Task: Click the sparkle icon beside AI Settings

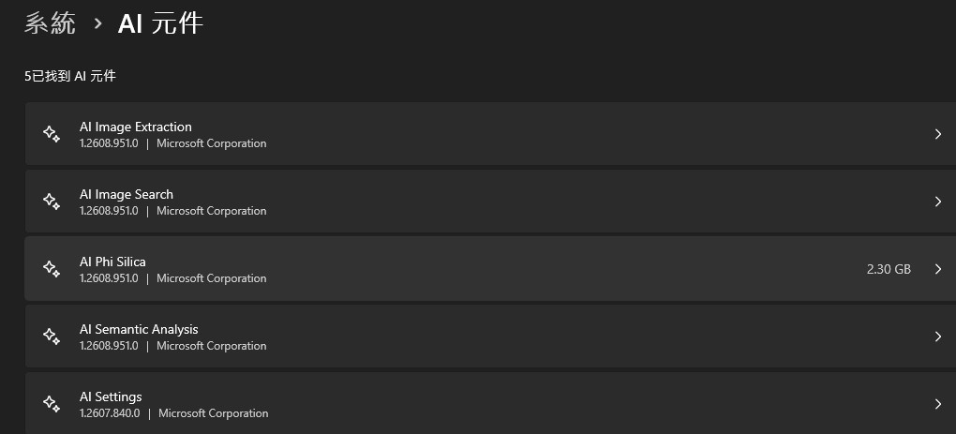Action: (52, 404)
